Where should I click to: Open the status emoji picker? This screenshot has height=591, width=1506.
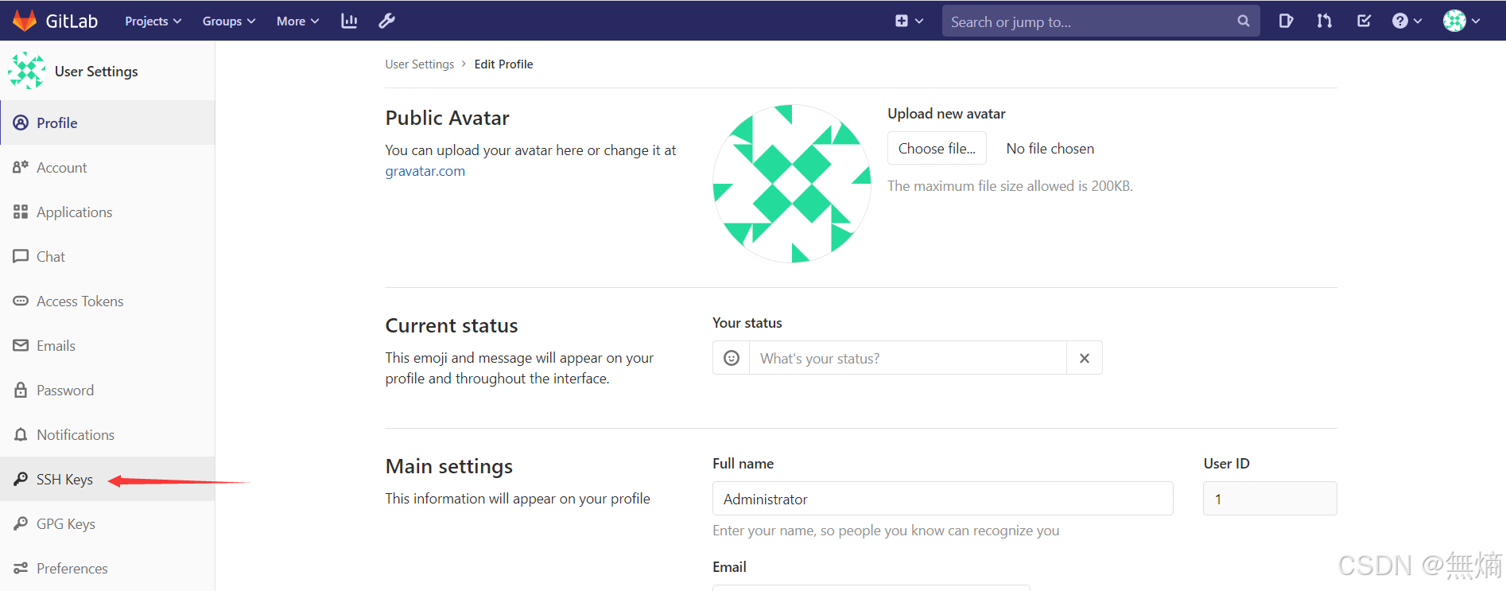click(x=732, y=358)
